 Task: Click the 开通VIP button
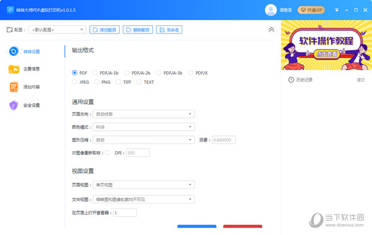311,10
